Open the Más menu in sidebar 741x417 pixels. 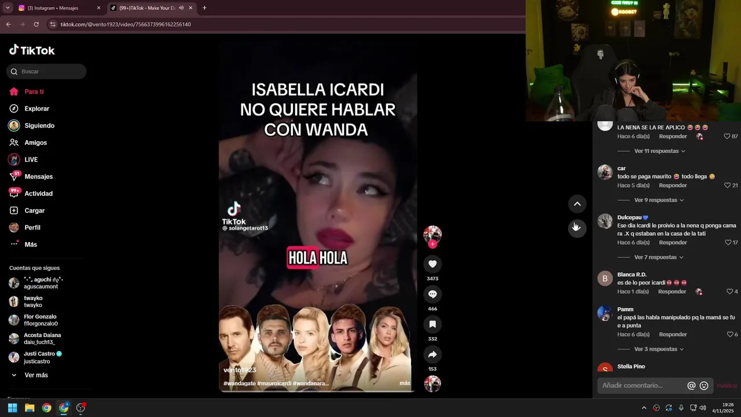click(23, 244)
